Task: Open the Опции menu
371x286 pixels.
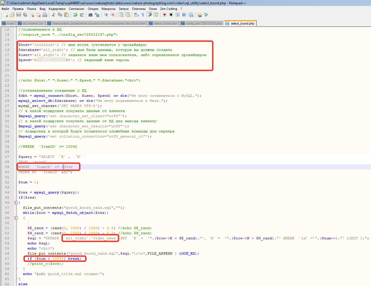Action: 93,9
